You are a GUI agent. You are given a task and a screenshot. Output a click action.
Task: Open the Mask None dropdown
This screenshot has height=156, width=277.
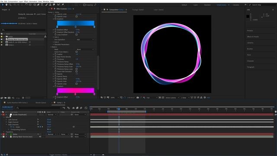point(85,49)
